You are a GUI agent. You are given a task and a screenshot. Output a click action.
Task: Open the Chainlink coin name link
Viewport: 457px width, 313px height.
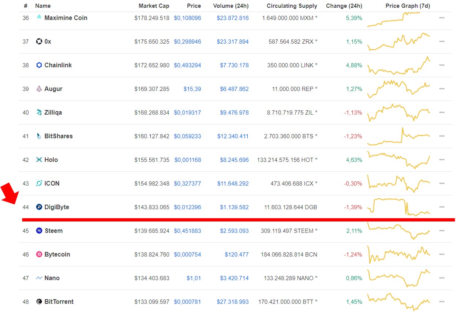[58, 65]
